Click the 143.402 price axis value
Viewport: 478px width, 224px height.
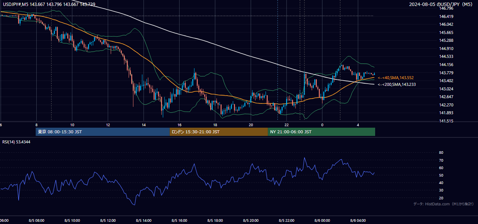446,81
